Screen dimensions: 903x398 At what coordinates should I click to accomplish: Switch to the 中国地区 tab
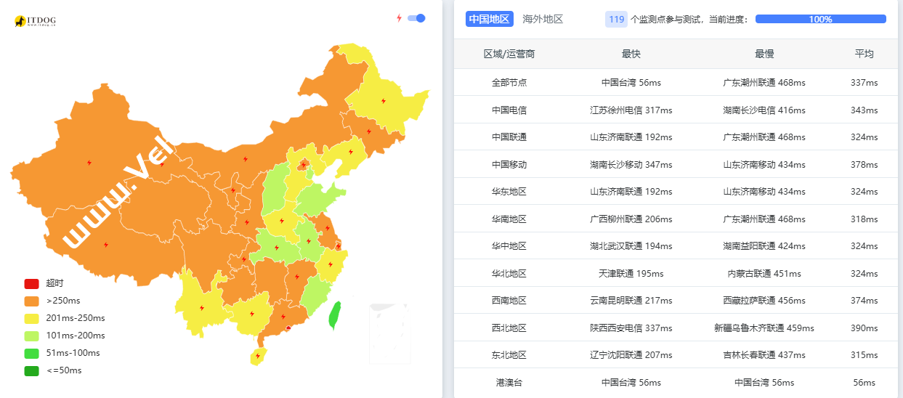coord(490,20)
